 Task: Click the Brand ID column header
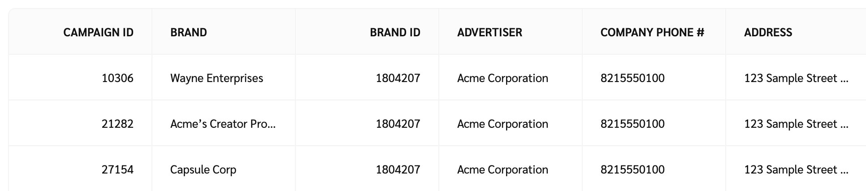(395, 32)
